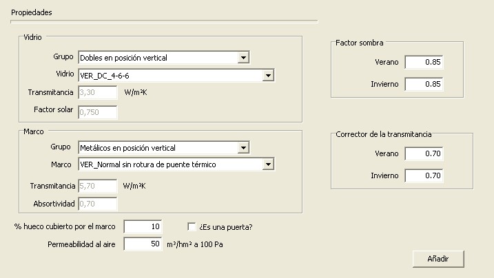Click the Factor sombra group title

tap(359, 43)
